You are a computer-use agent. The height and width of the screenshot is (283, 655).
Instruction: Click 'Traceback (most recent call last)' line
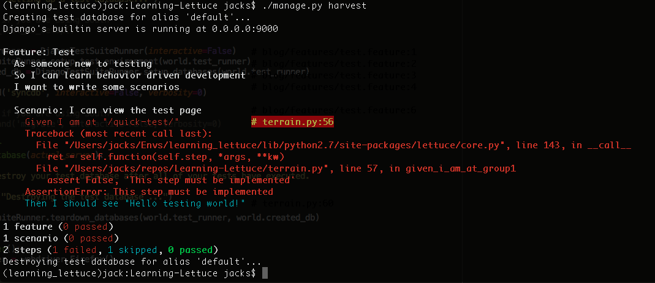pyautogui.click(x=119, y=134)
